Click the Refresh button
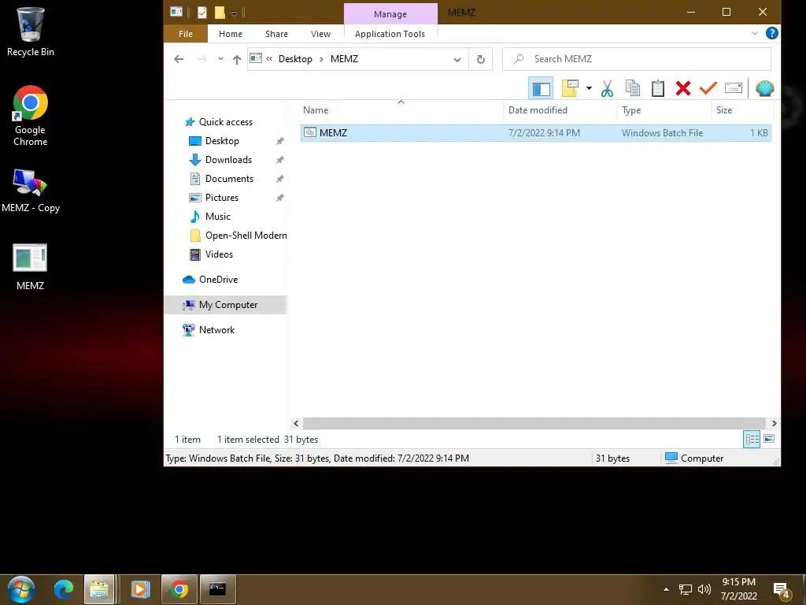The image size is (806, 605). [x=481, y=59]
